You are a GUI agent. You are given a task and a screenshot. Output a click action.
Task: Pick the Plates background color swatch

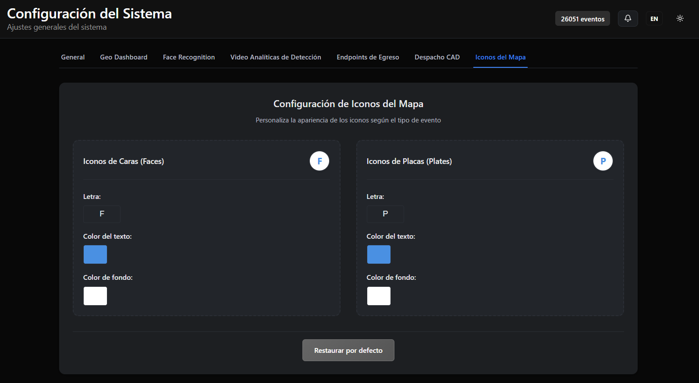(379, 296)
